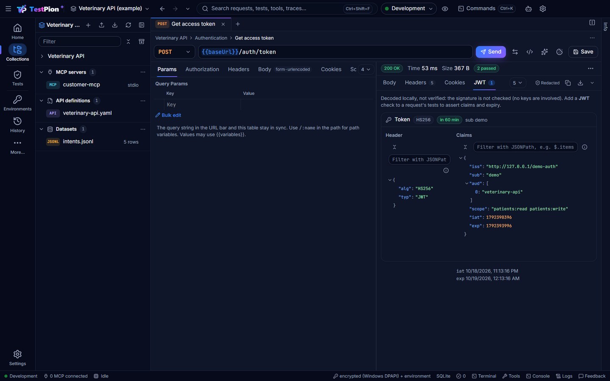The height and width of the screenshot is (381, 610).
Task: Open the response Body tab
Action: 389,83
